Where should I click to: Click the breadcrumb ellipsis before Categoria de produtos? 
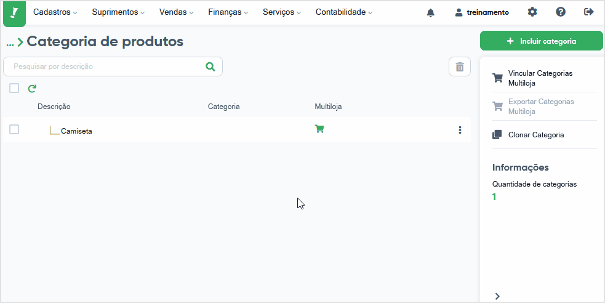point(10,44)
